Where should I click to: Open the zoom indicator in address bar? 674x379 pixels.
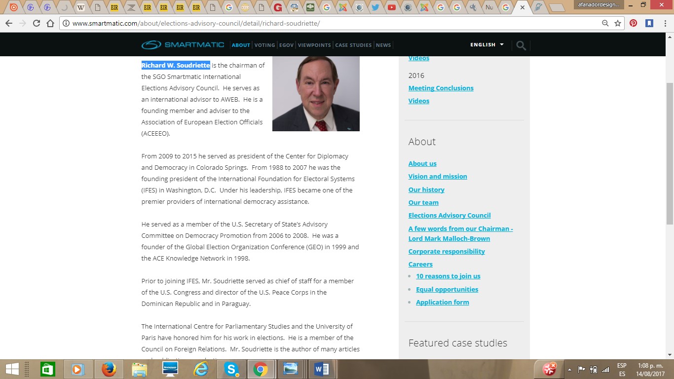click(605, 23)
